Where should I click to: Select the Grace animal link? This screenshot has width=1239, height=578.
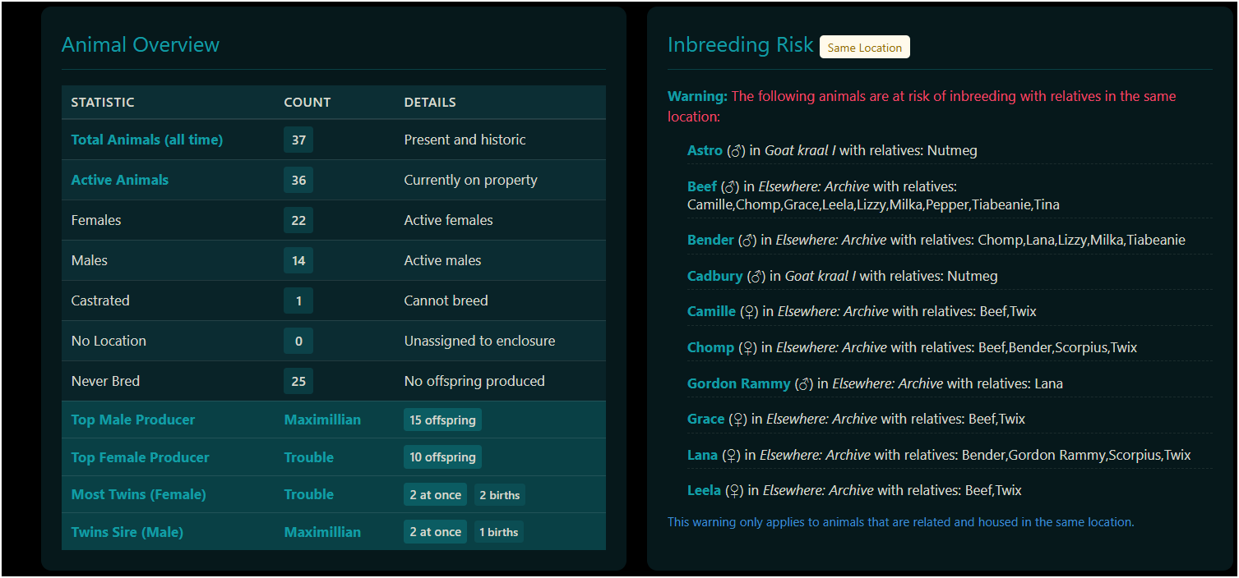[705, 420]
